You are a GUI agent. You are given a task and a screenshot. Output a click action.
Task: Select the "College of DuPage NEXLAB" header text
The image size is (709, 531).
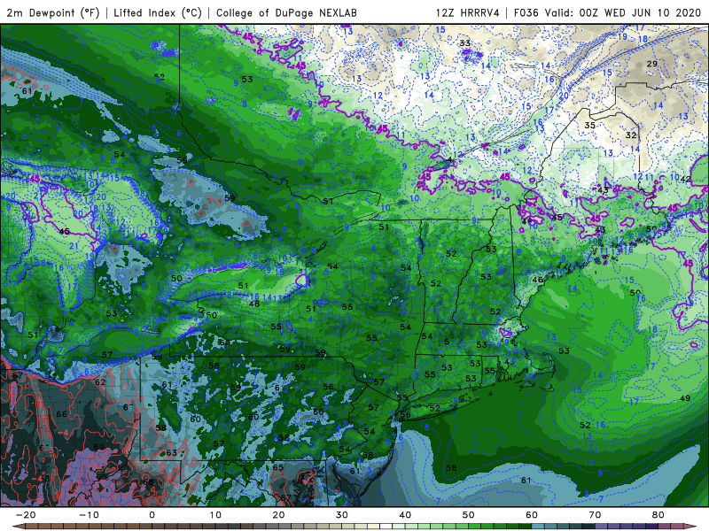click(286, 12)
